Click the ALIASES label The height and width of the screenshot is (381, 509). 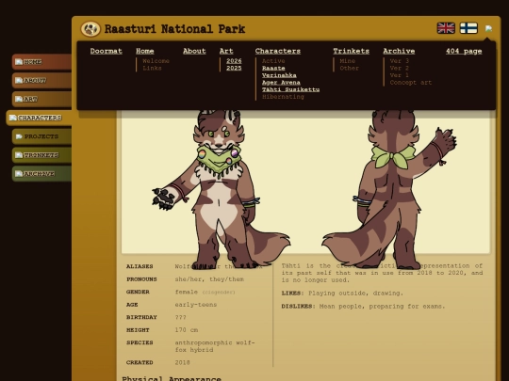click(x=140, y=266)
